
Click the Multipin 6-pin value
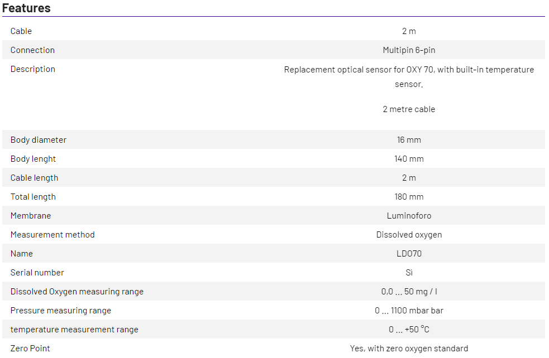[409, 50]
